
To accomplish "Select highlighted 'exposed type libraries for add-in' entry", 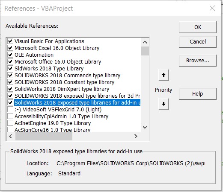I will (77, 102).
